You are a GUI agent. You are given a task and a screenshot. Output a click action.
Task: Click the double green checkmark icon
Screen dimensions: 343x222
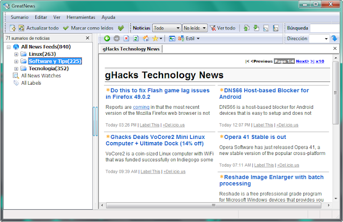(x=121, y=28)
